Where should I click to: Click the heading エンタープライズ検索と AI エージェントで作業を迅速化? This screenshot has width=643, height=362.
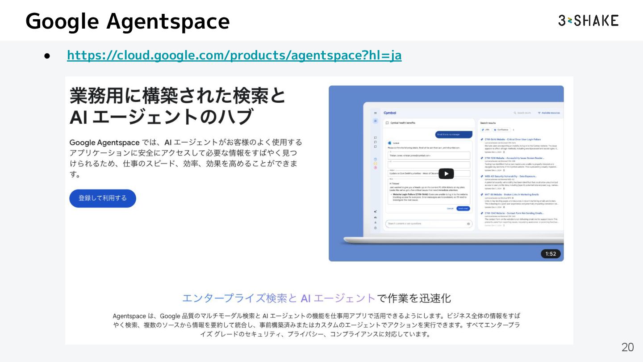tap(317, 298)
